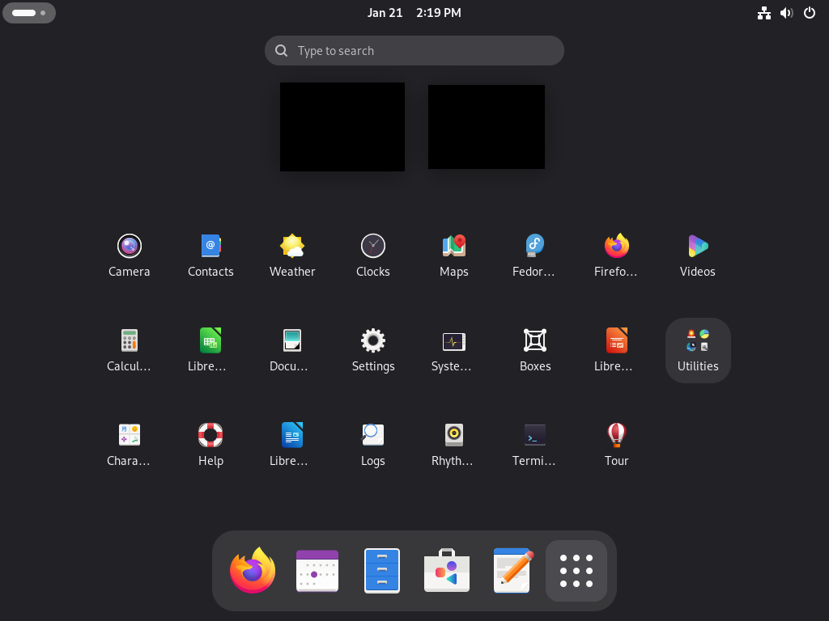Launch Firefox from the app grid
The height and width of the screenshot is (621, 829).
click(x=616, y=256)
